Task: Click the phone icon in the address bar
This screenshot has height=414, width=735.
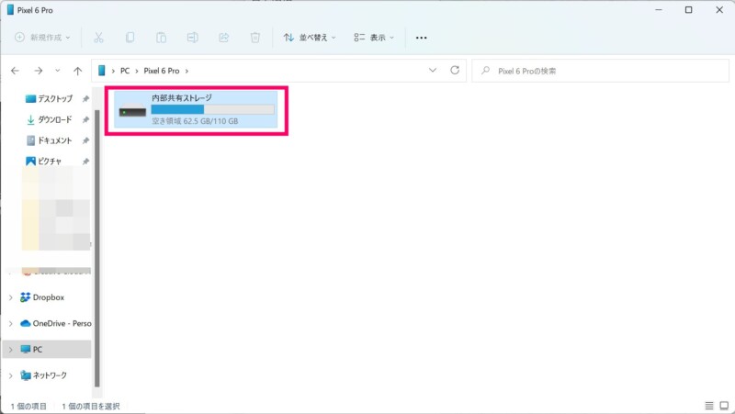Action: 101,71
